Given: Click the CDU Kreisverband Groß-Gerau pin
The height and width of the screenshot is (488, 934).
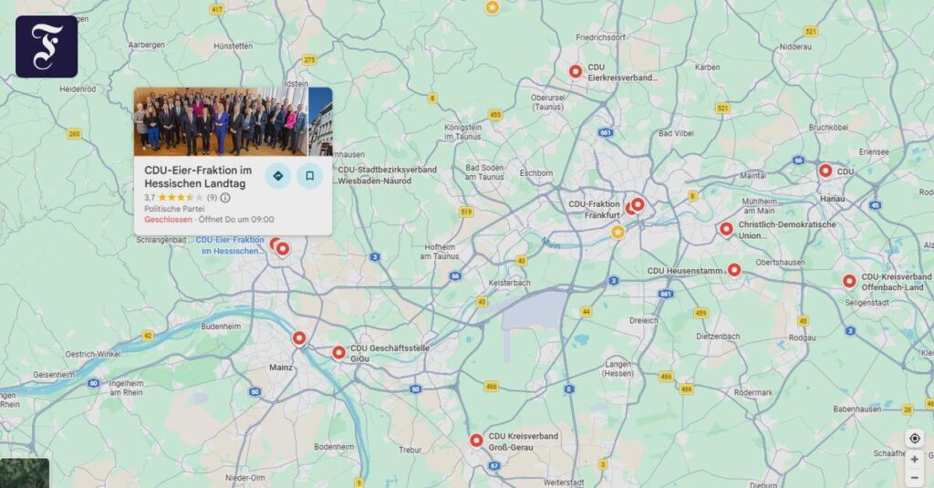Looking at the screenshot, I should pos(476,441).
